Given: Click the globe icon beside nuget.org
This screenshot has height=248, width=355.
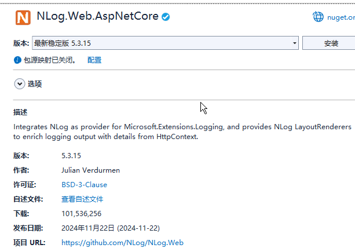Looking at the screenshot, I should (x=319, y=17).
